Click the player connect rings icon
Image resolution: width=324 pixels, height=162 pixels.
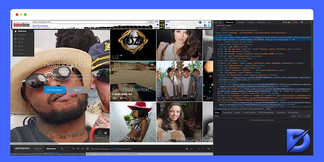[x=87, y=149]
